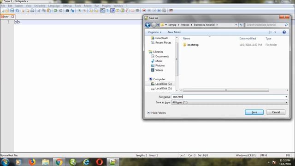Sort by the Date modified column header
295x166 pixels.
click(248, 38)
